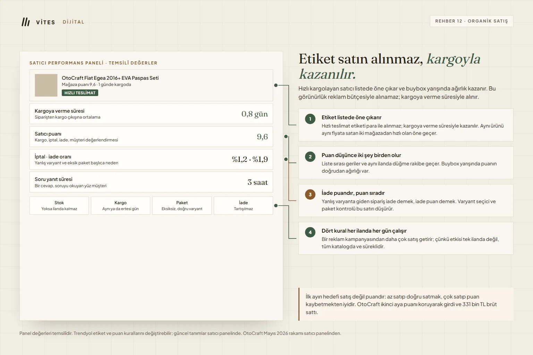Select the Kargo tile
The width and height of the screenshot is (533, 355).
(x=120, y=206)
